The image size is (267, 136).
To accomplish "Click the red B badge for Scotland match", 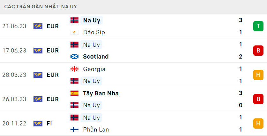I will [x=258, y=51].
